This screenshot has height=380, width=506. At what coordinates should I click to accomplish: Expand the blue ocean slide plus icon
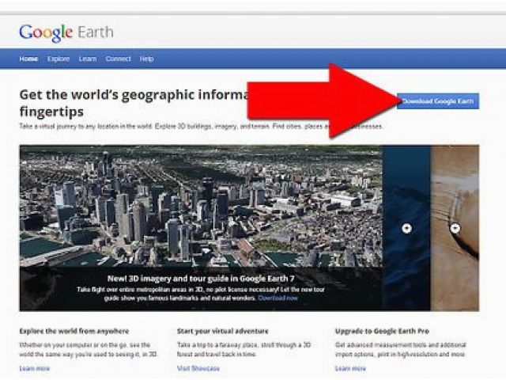pos(406,229)
